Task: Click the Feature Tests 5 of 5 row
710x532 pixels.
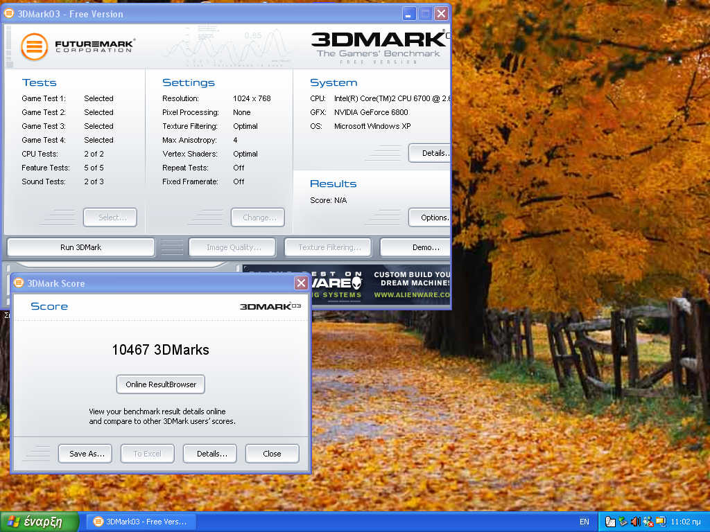Action: (62, 168)
